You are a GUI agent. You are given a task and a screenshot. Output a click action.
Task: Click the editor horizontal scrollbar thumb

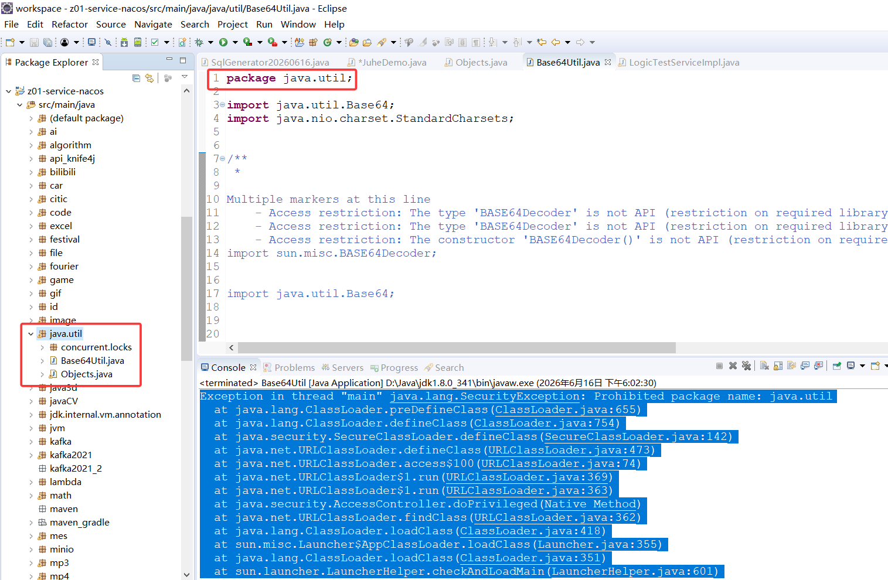click(457, 347)
